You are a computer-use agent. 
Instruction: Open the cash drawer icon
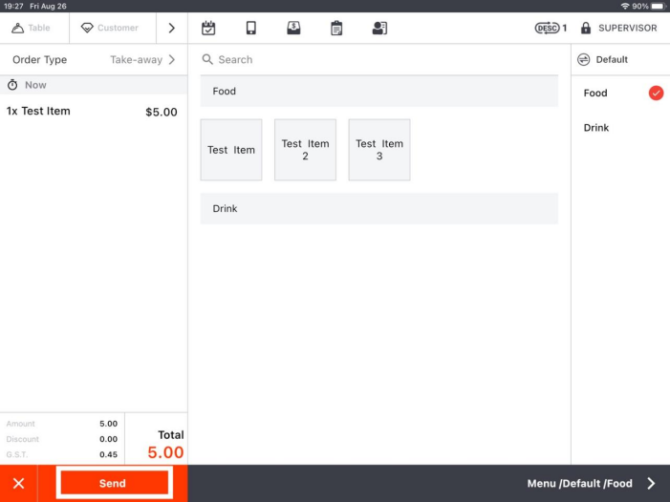[x=293, y=28]
